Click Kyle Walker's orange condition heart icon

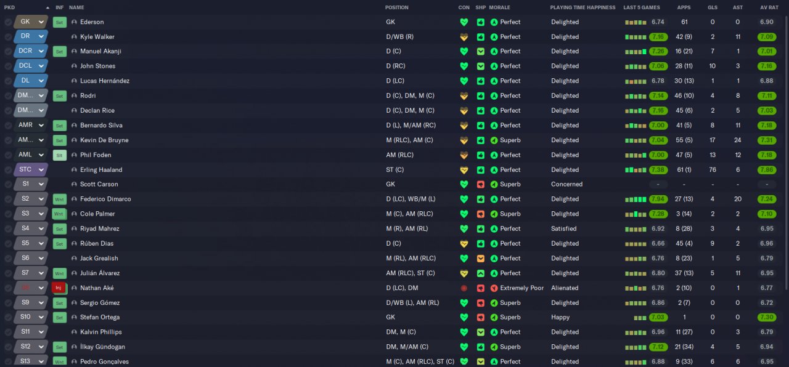pyautogui.click(x=464, y=37)
